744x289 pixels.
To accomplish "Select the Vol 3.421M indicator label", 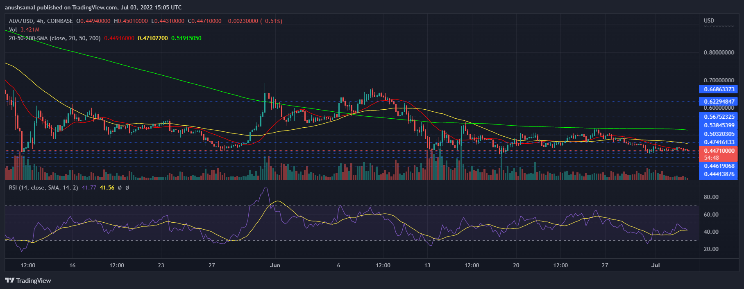I will [x=24, y=29].
